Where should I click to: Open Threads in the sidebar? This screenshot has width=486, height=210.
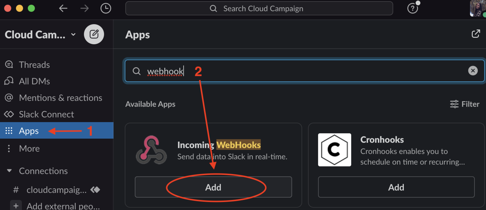(34, 65)
